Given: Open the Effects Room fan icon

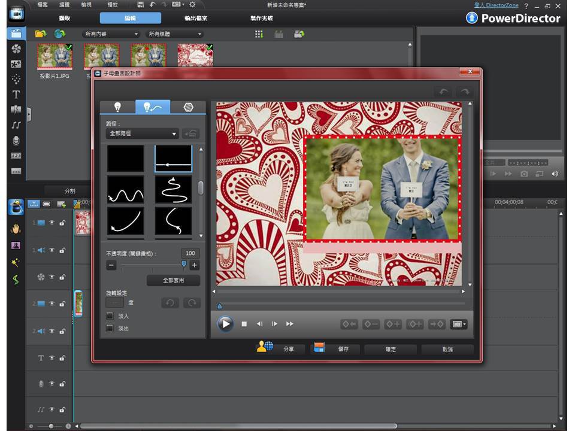Looking at the screenshot, I should point(16,48).
